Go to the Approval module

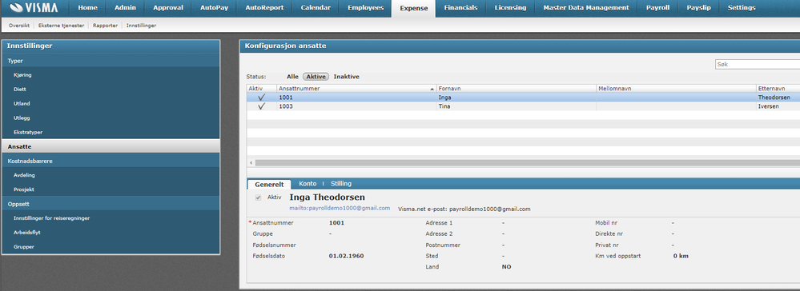point(168,8)
